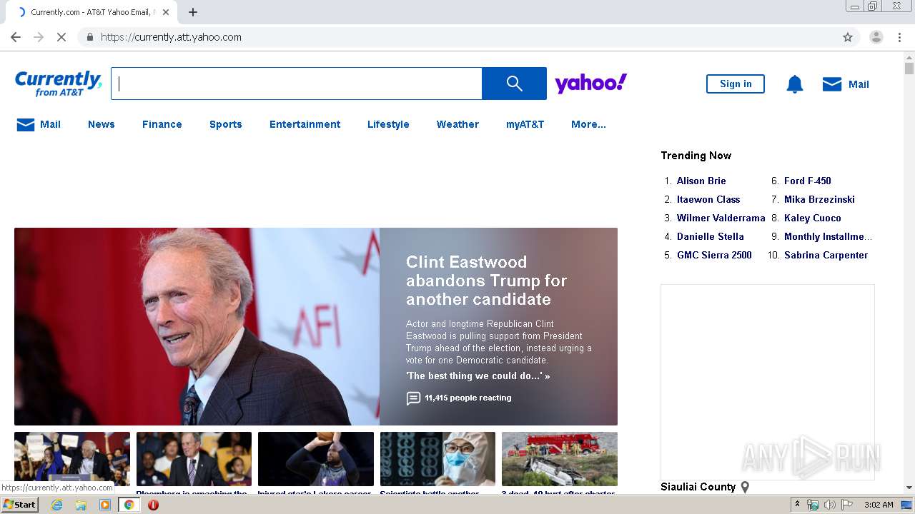Open the Yahoo logo link

(x=591, y=84)
